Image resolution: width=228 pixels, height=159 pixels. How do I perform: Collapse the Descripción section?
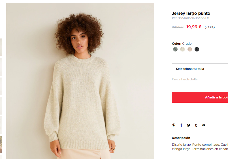(182, 138)
